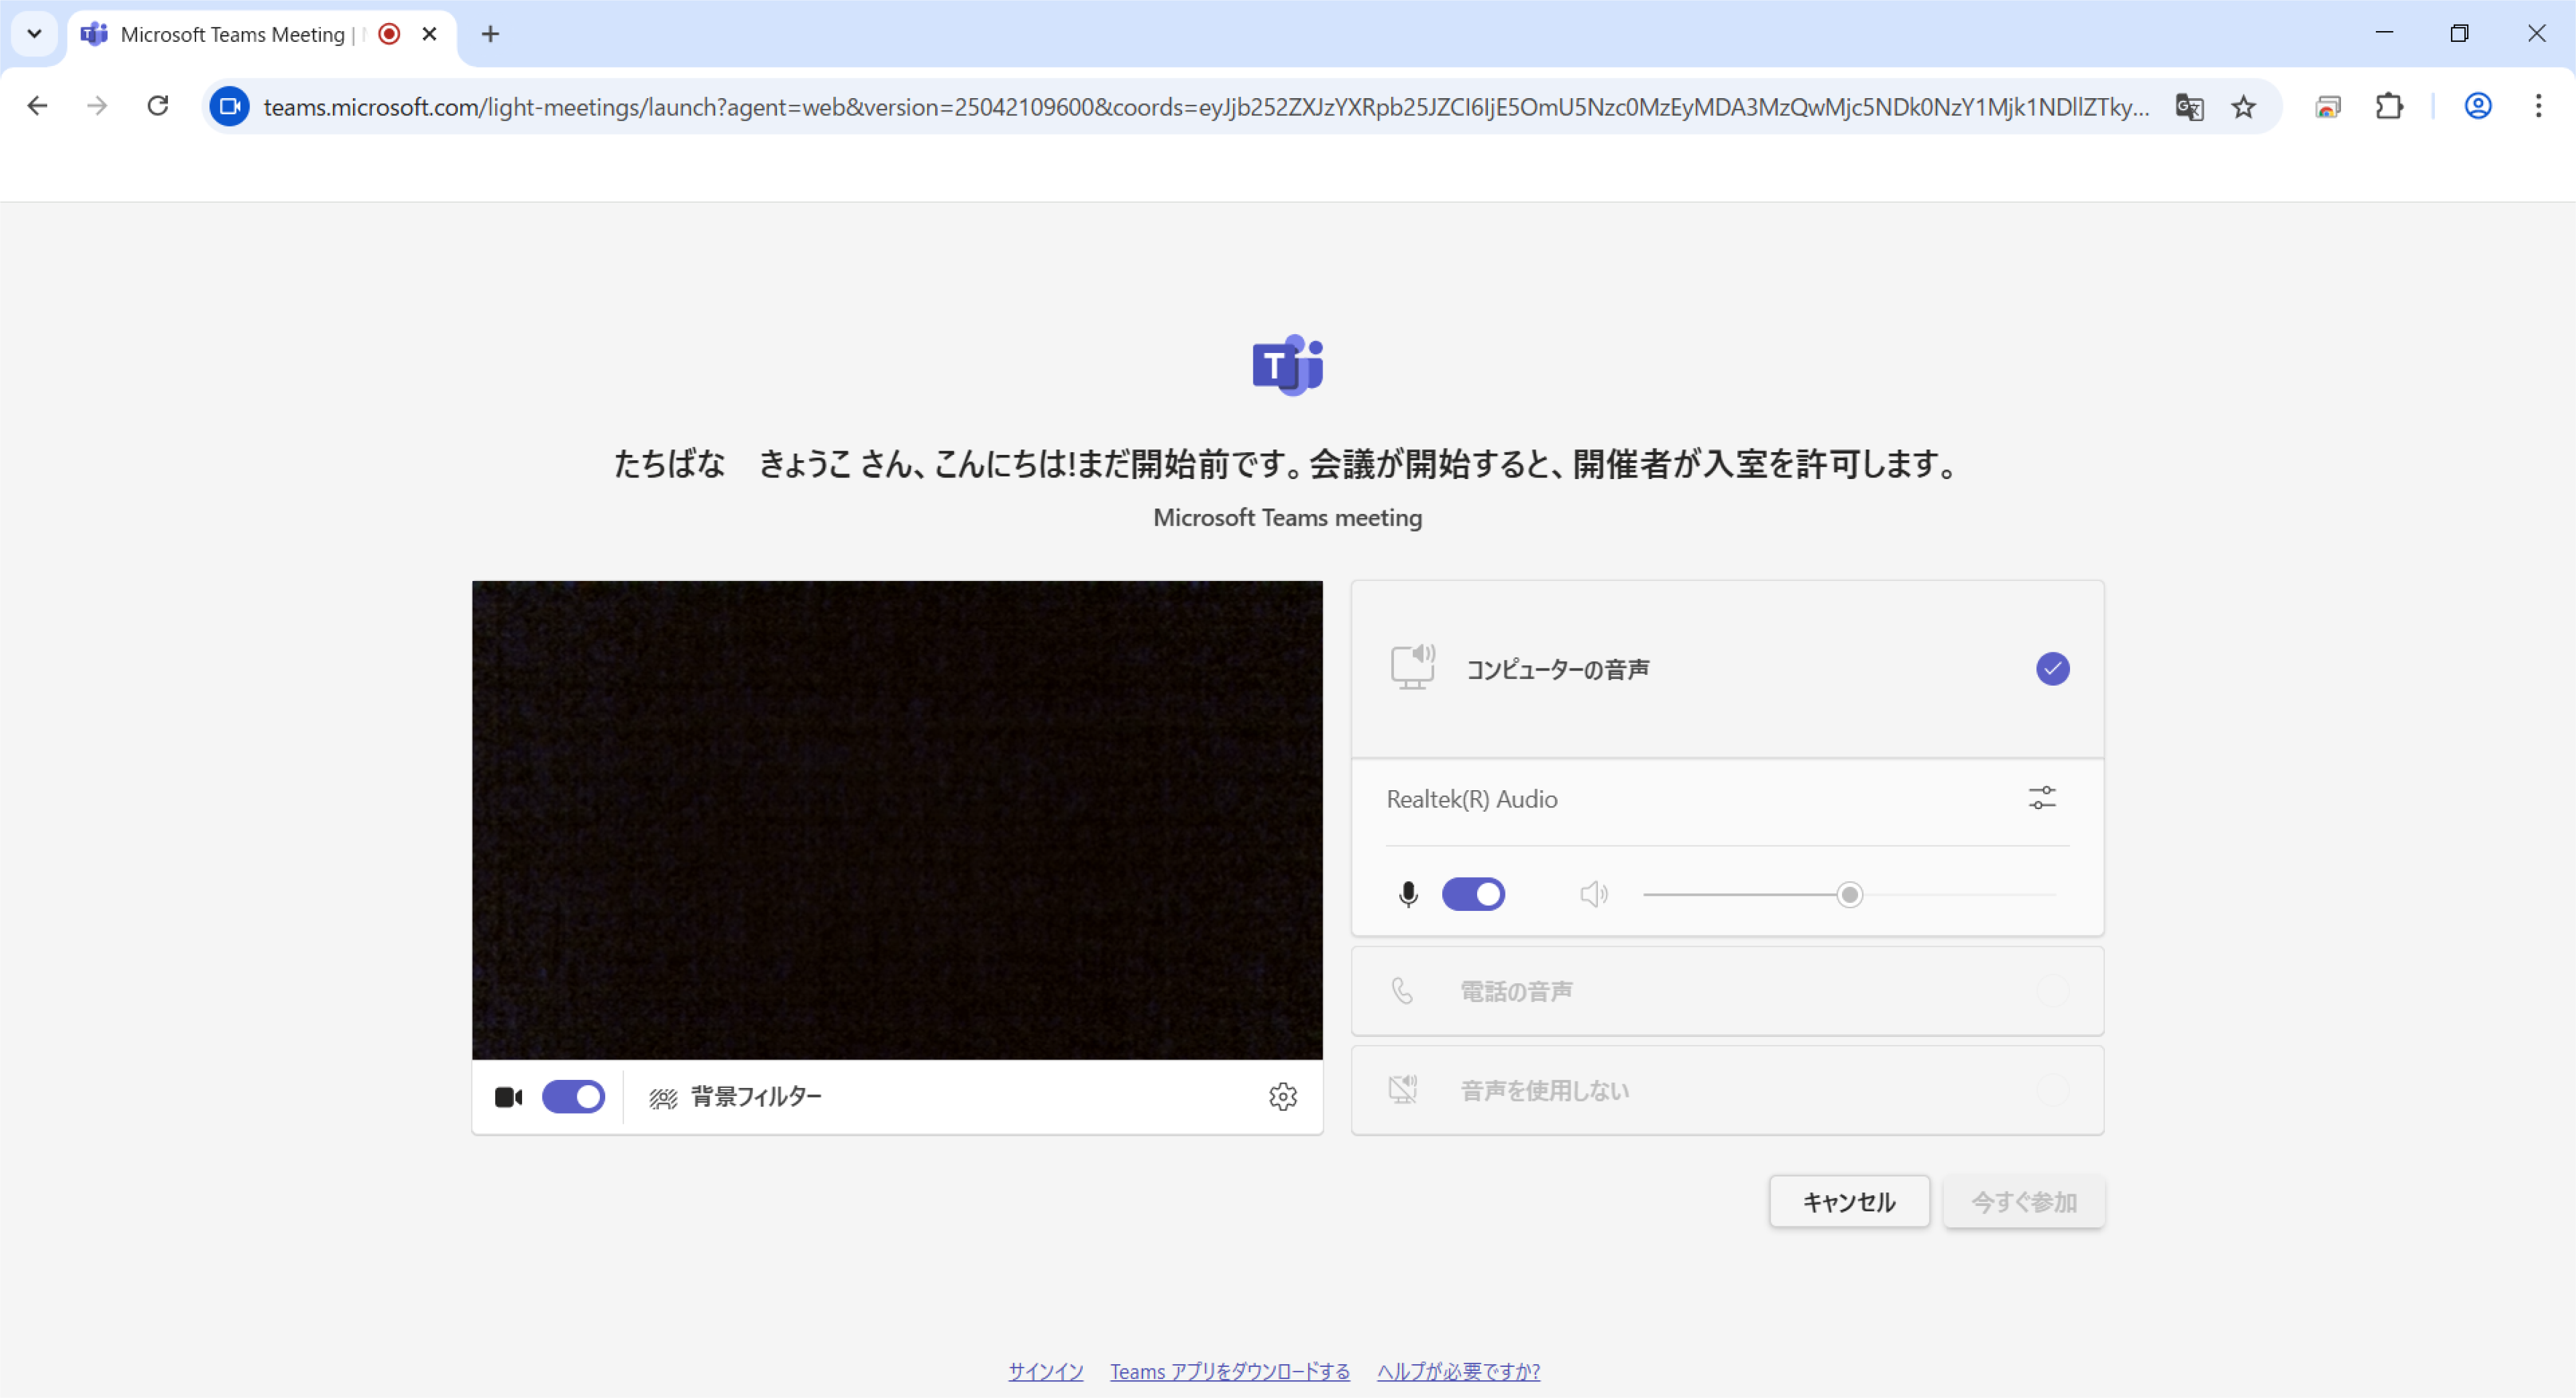Open a new browser tab
The width and height of the screenshot is (2576, 1398).
pyautogui.click(x=490, y=34)
